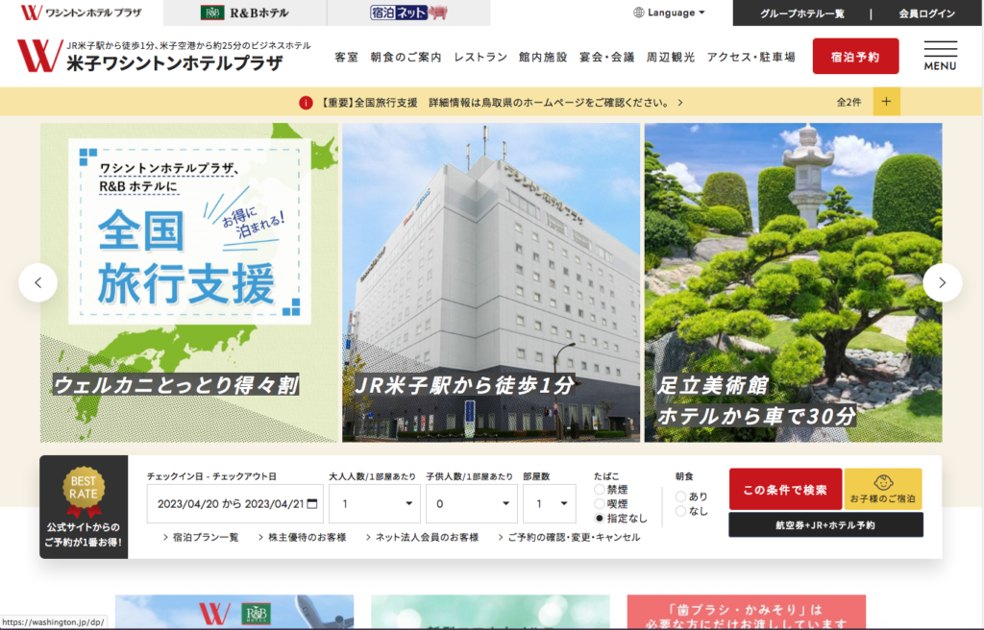Open 宴会・会議 menu item
Image resolution: width=984 pixels, height=630 pixels.
(x=607, y=57)
